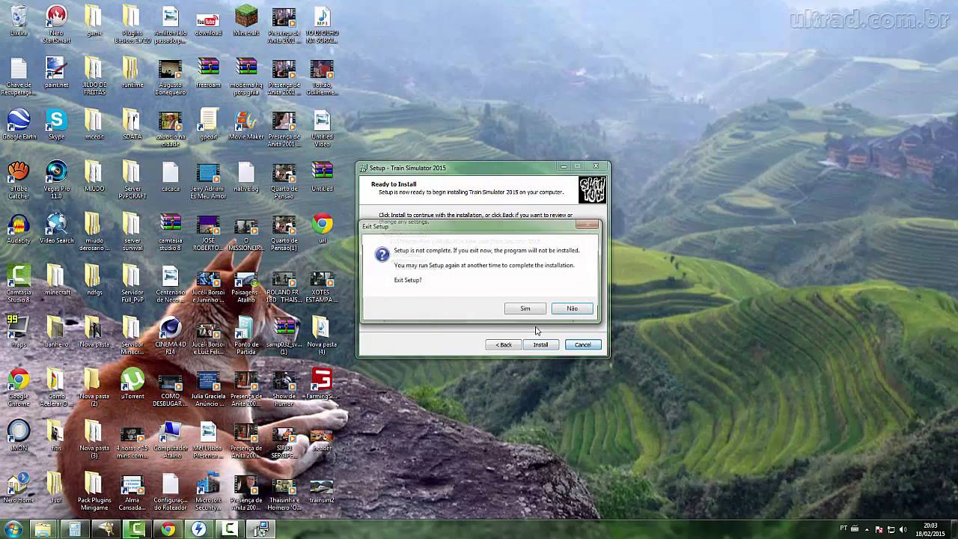
Task: Select the Fraps desktop shortcut
Action: tap(19, 332)
